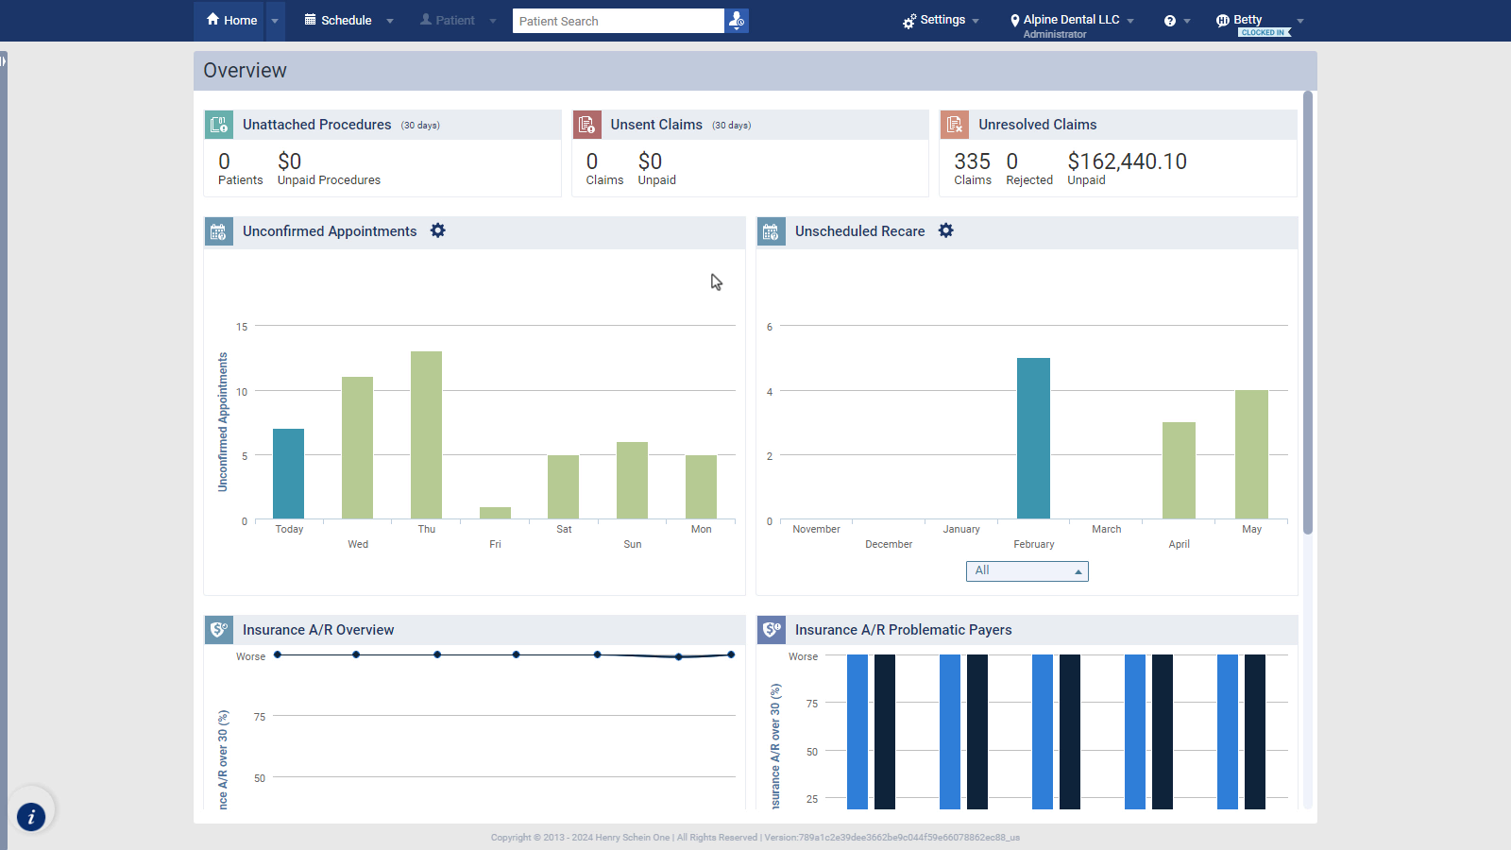The width and height of the screenshot is (1511, 850).
Task: Open Unconfirmed Appointments gear settings
Action: point(438,231)
